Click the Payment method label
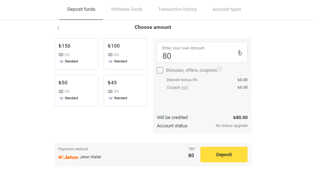The height and width of the screenshot is (176, 316). [x=73, y=149]
